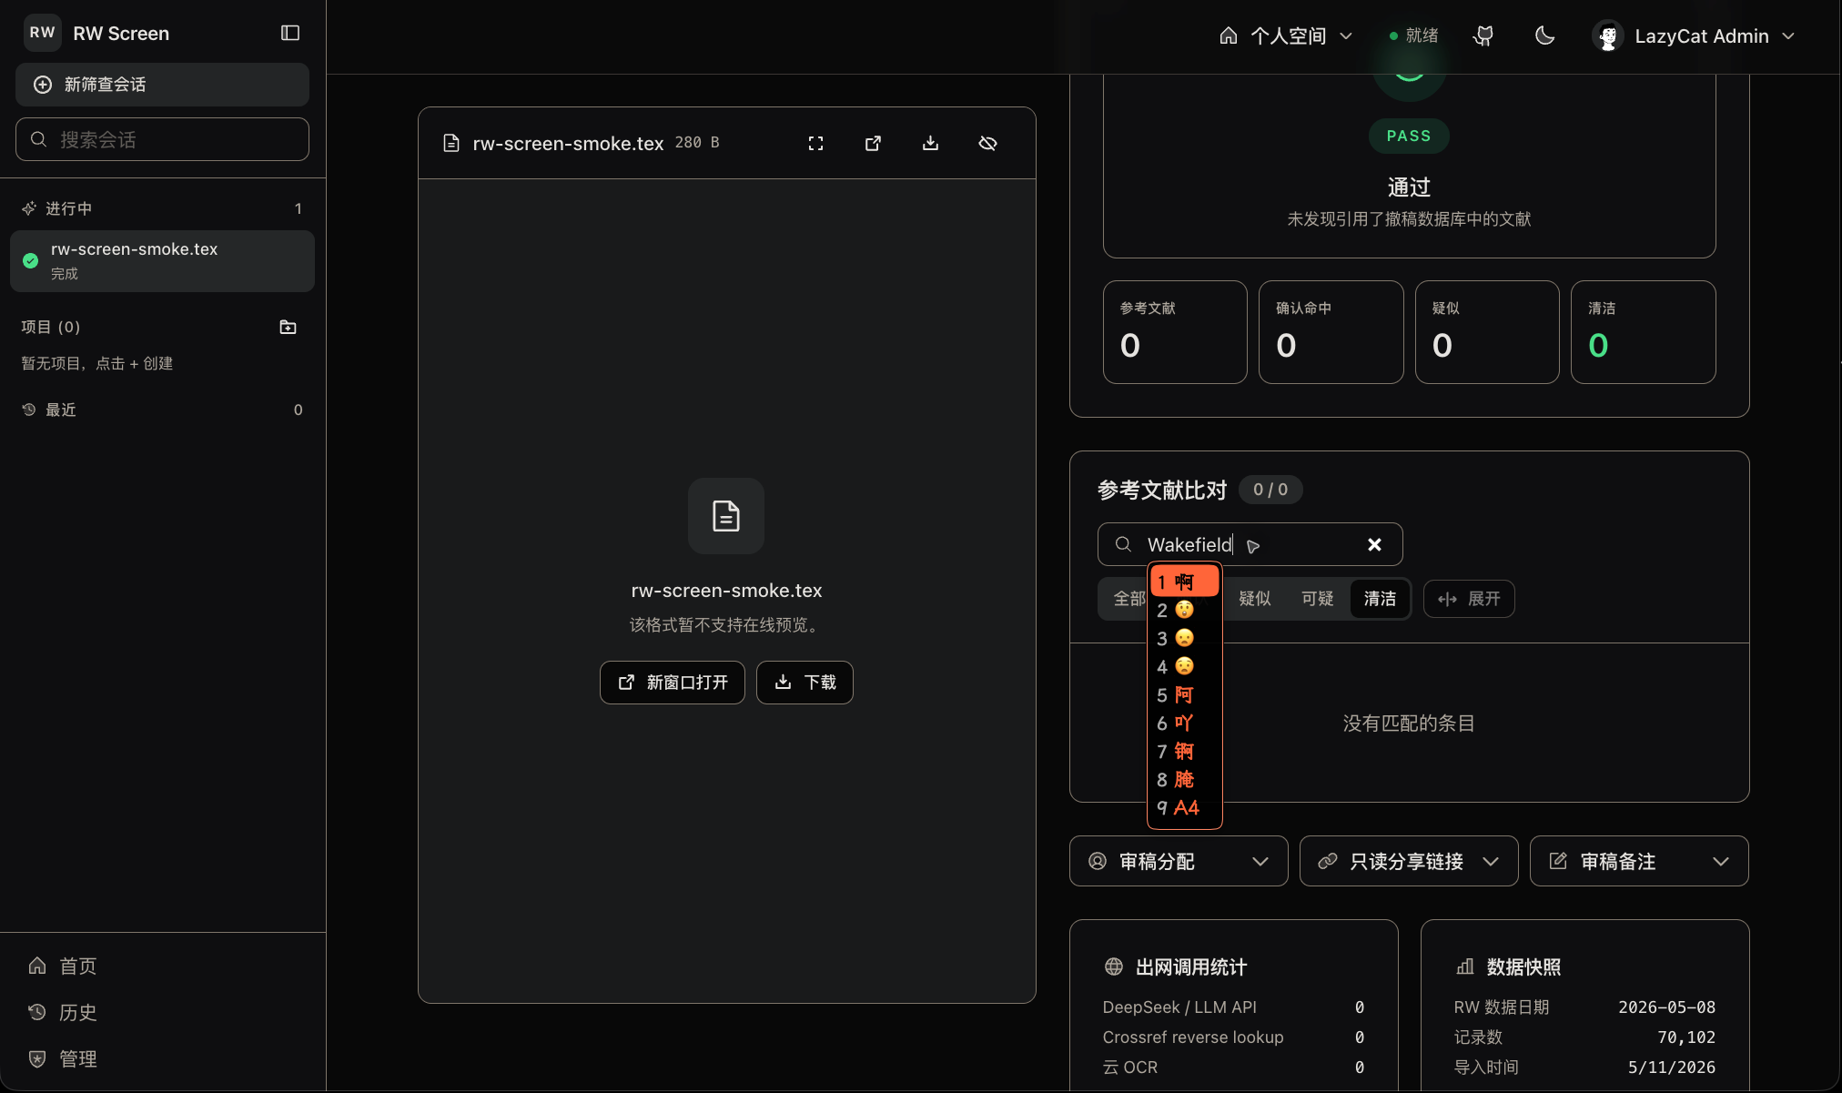Choose IME candidate 1 啊
This screenshot has height=1093, width=1842.
point(1184,582)
